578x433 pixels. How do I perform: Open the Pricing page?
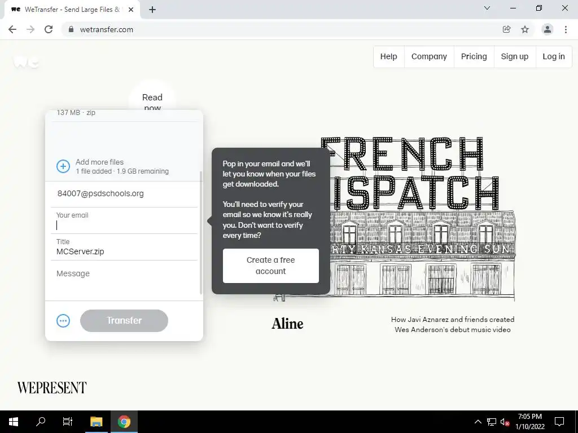[474, 57]
